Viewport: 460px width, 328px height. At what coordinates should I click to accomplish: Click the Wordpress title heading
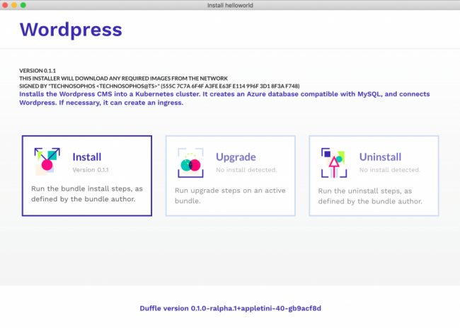coord(71,30)
